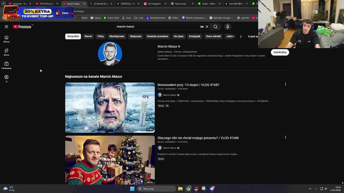Viewport: 344px width, 193px height.
Task: Open the weather widget showing -3°C
Action: click(x=8, y=189)
